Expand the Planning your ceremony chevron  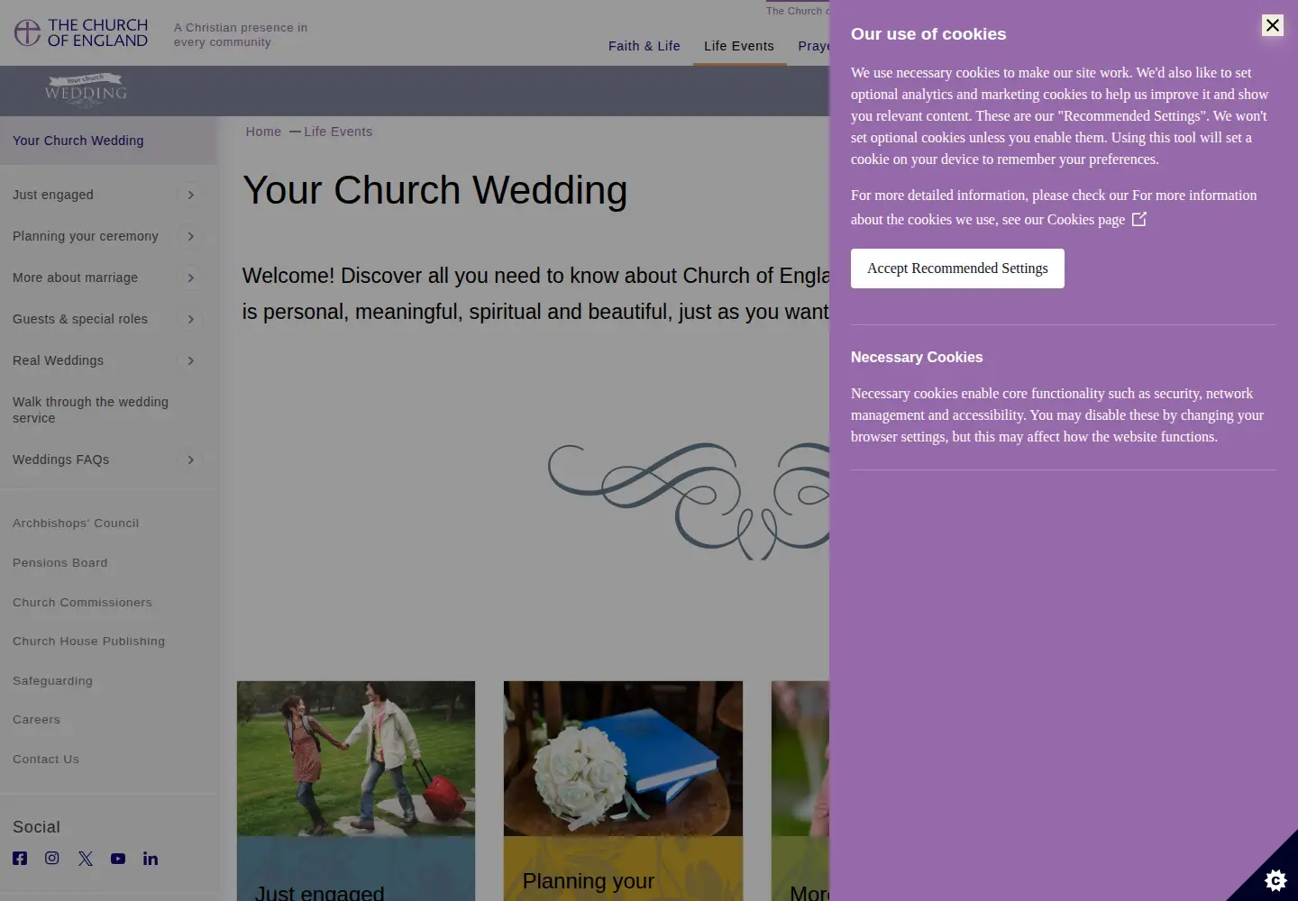tap(190, 236)
